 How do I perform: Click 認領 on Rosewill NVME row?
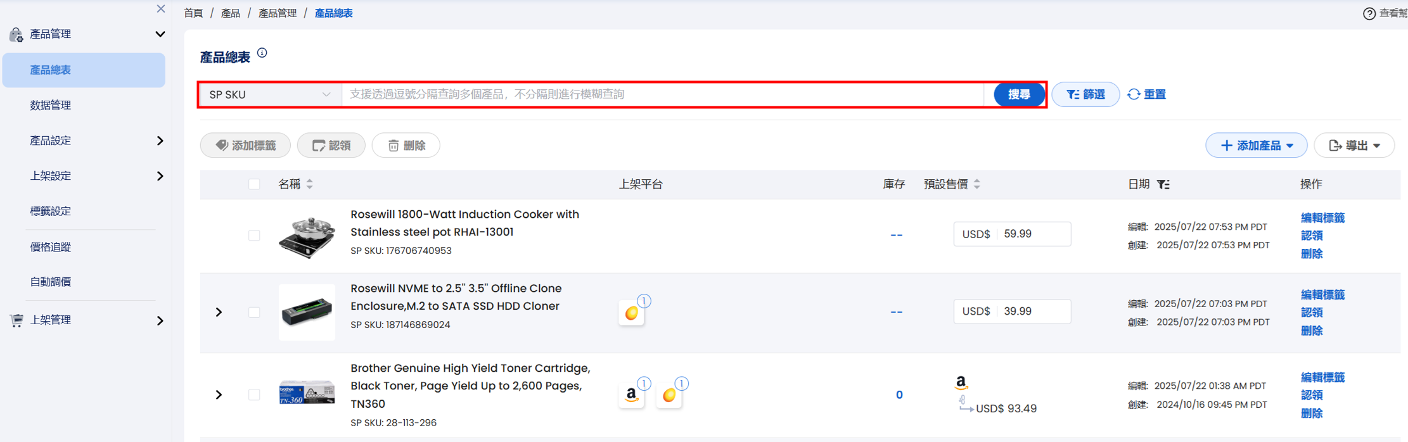pyautogui.click(x=1312, y=312)
